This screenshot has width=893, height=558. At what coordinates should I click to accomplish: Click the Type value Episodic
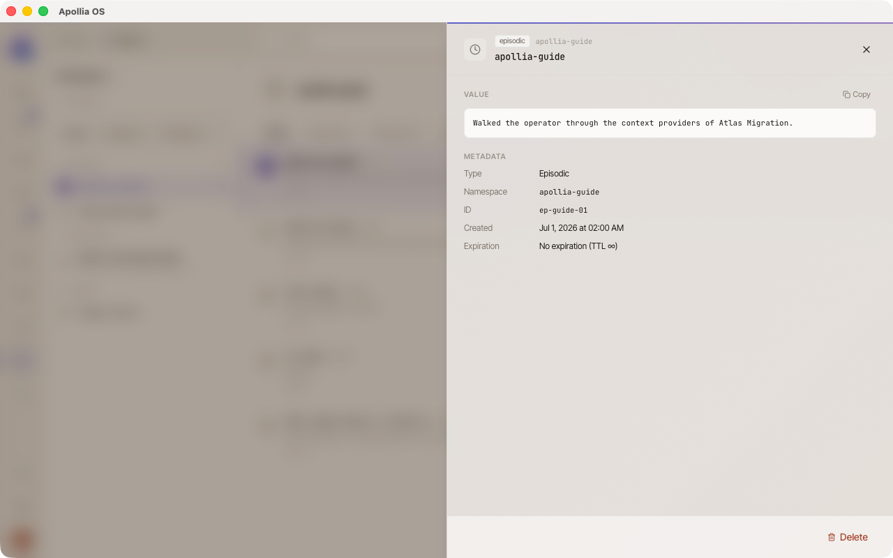click(x=554, y=174)
